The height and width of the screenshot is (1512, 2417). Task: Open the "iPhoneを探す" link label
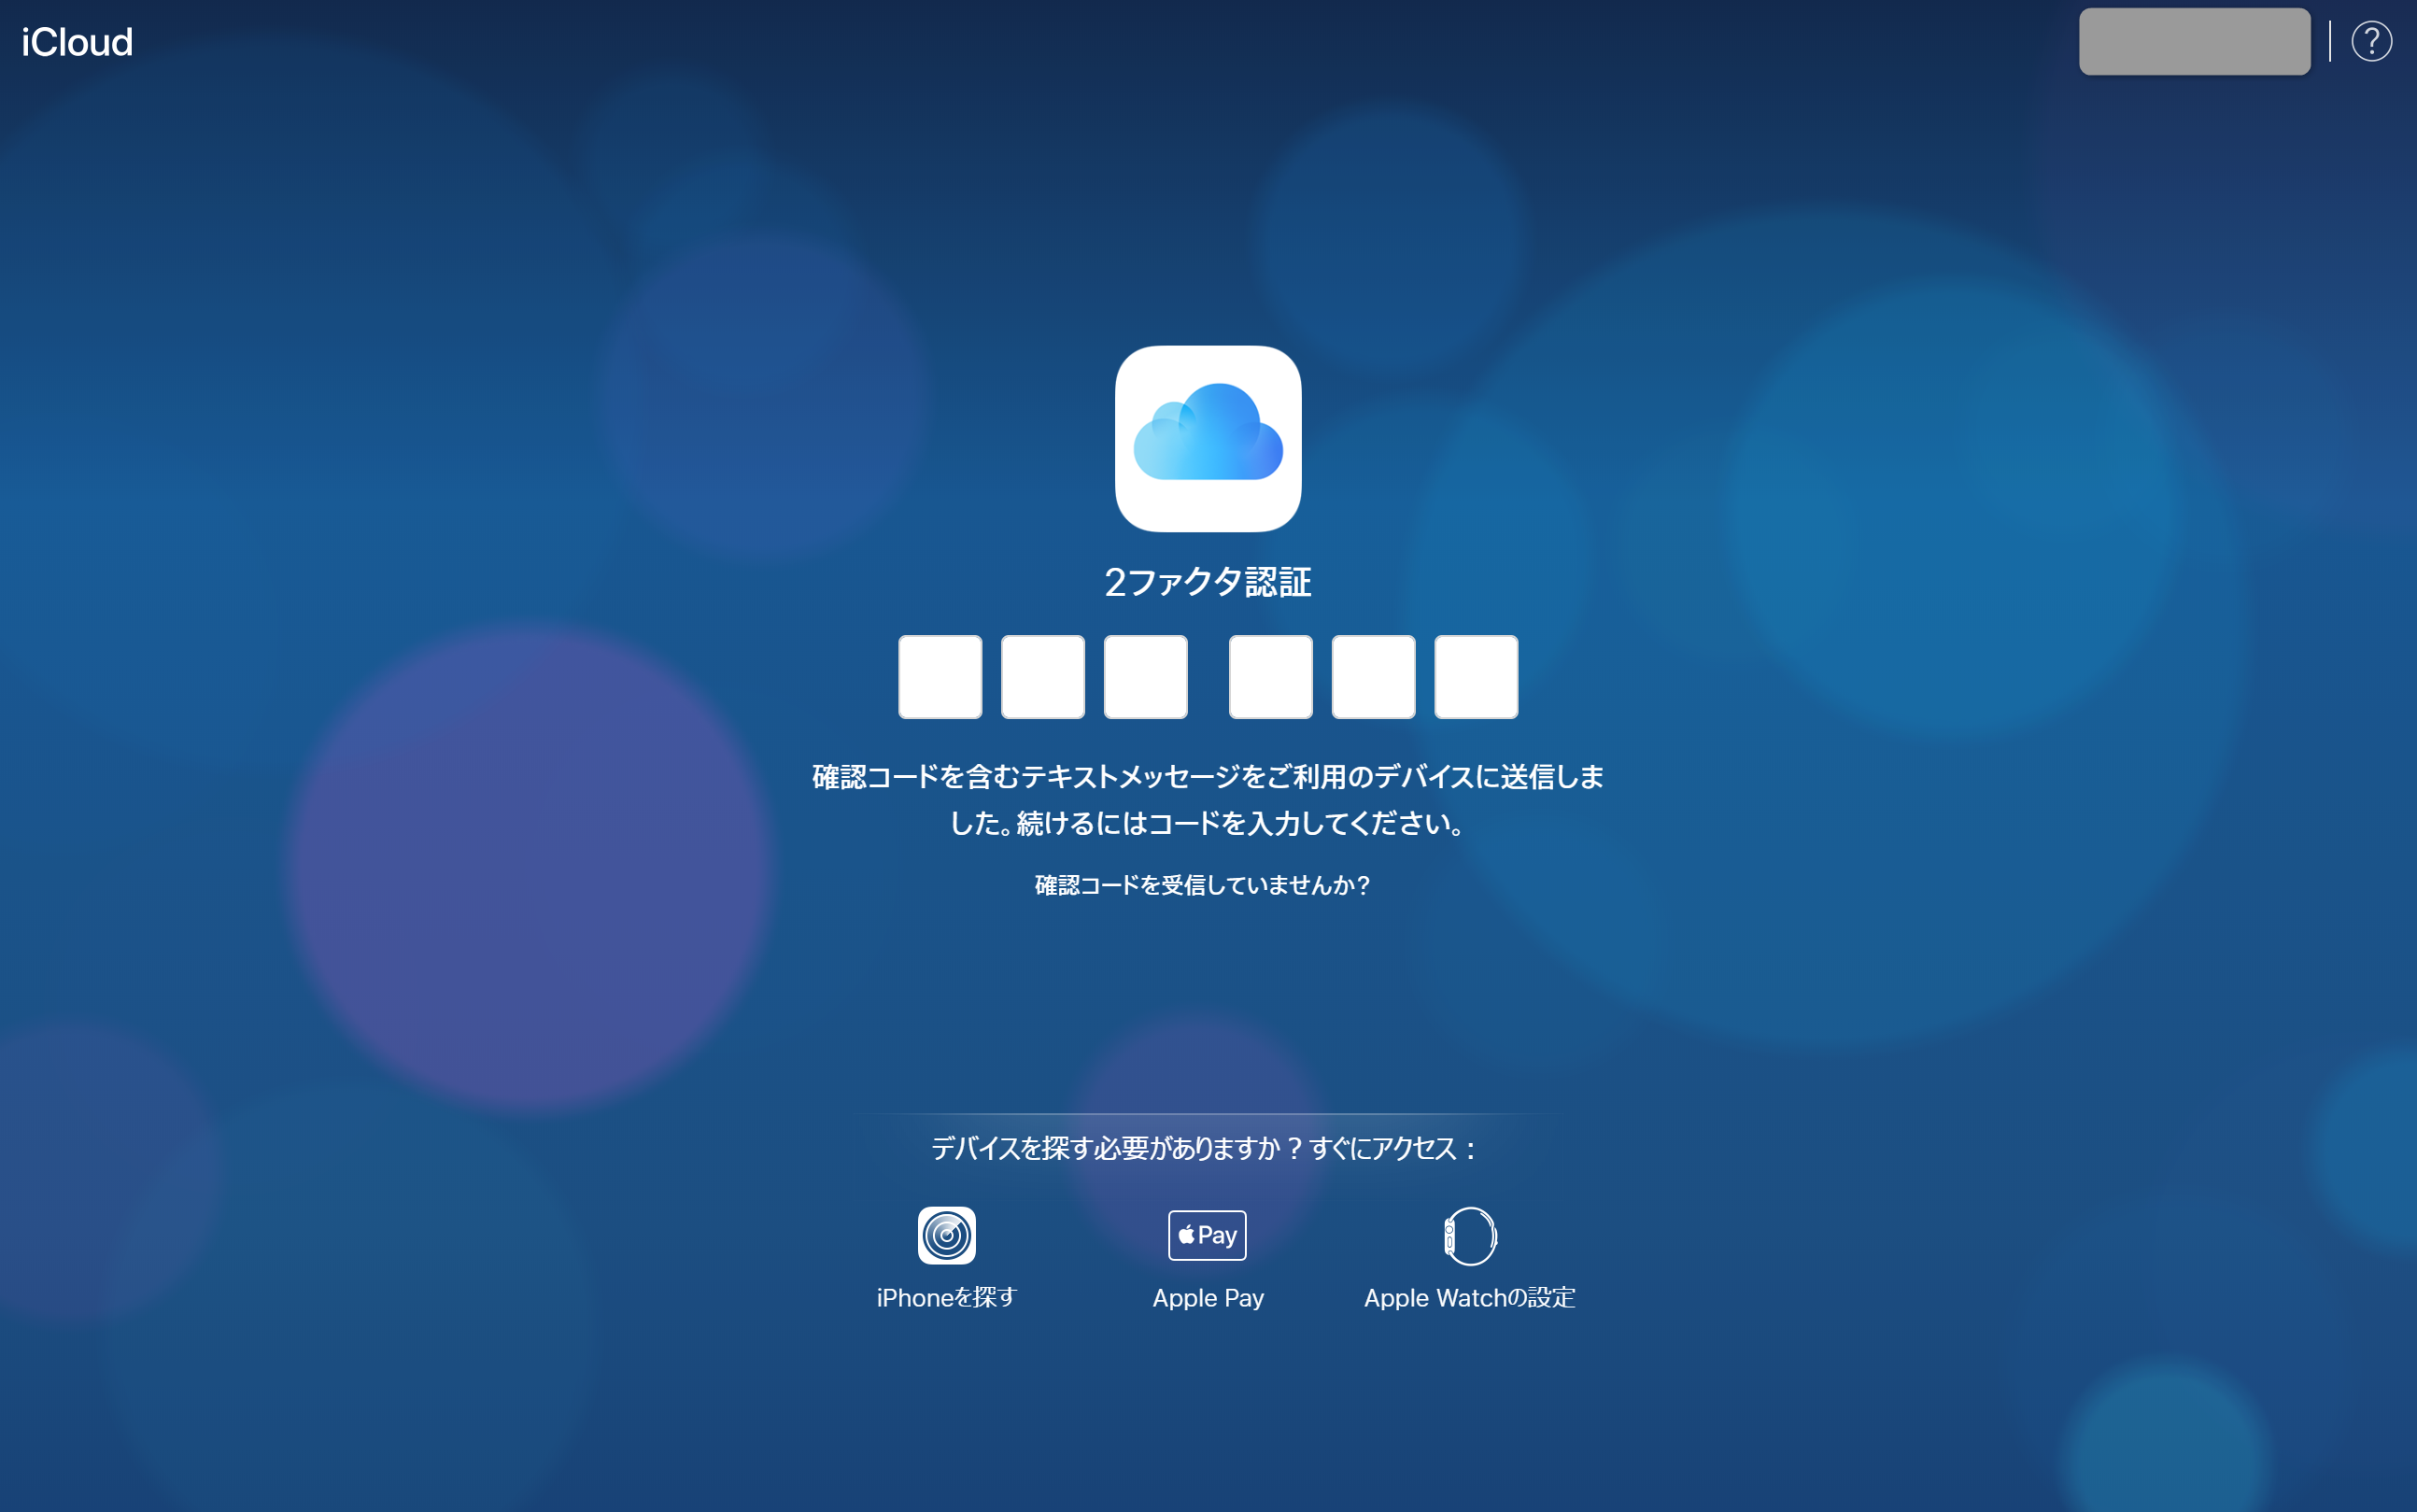point(946,1297)
